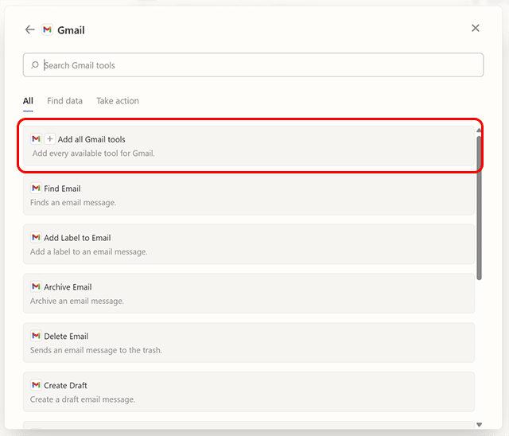Viewport: 509px width, 436px height.
Task: Switch to the All tab
Action: pyautogui.click(x=28, y=101)
